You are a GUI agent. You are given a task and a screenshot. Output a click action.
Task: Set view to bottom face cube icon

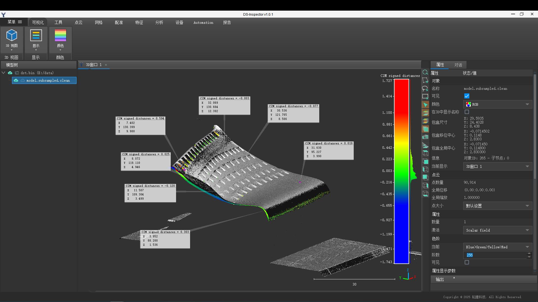pos(425,194)
